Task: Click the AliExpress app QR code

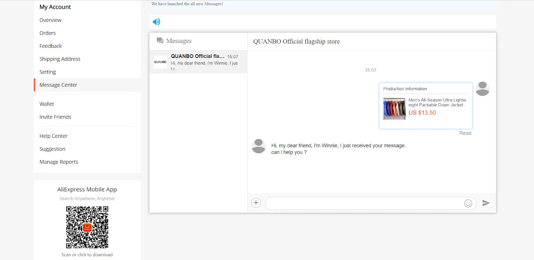Action: point(87,227)
